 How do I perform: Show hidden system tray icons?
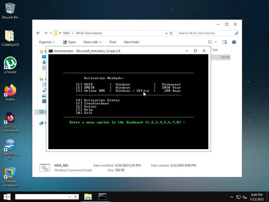tap(232, 197)
